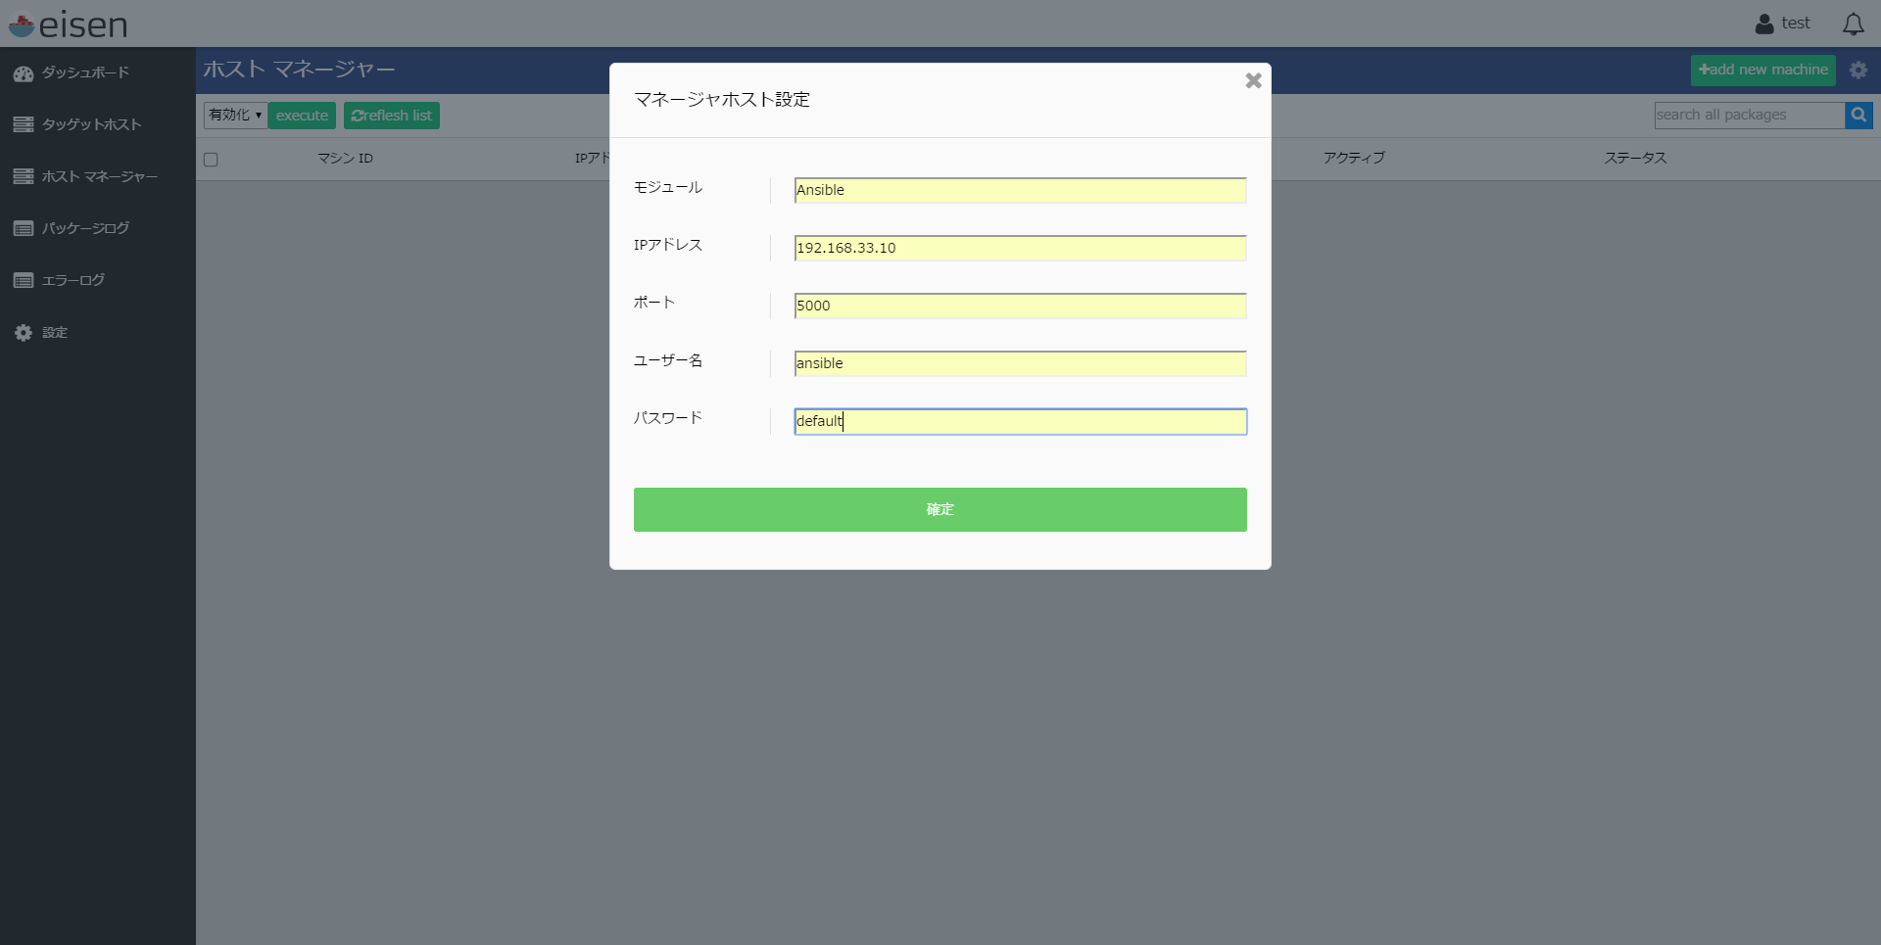1881x945 pixels.
Task: Click the エラーログ list icon
Action: 24,280
